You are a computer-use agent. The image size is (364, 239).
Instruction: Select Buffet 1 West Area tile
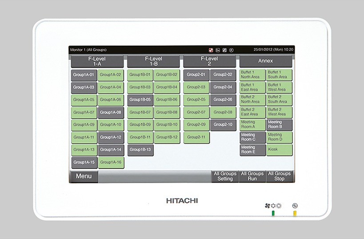pyautogui.click(x=279, y=87)
